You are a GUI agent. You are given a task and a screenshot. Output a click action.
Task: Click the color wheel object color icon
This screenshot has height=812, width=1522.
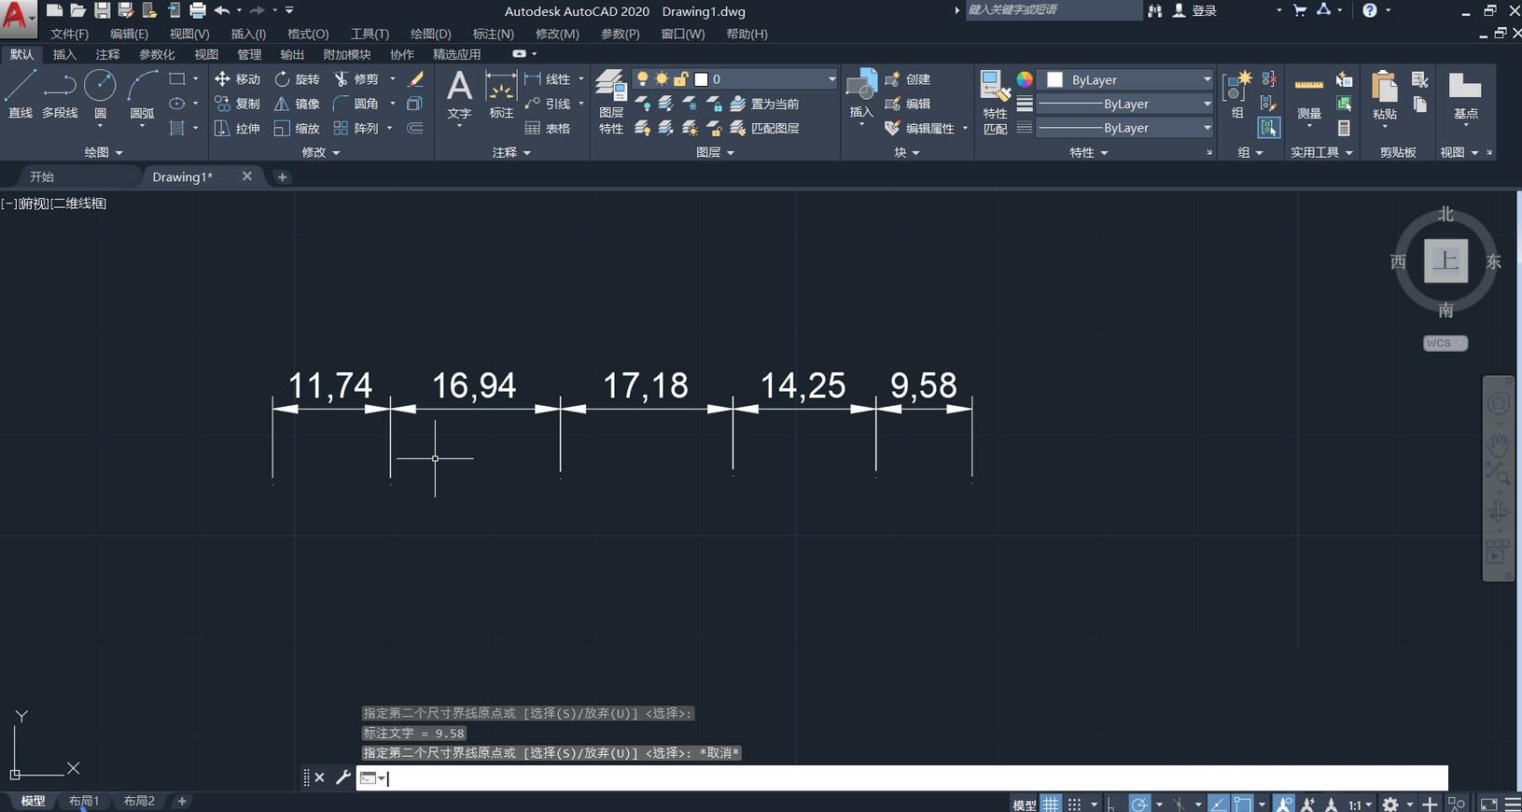(x=1025, y=79)
